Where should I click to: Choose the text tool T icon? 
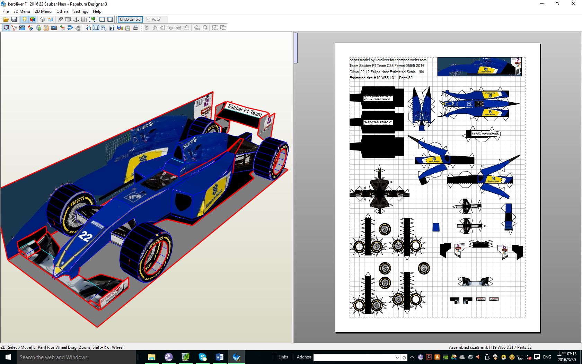(46, 28)
